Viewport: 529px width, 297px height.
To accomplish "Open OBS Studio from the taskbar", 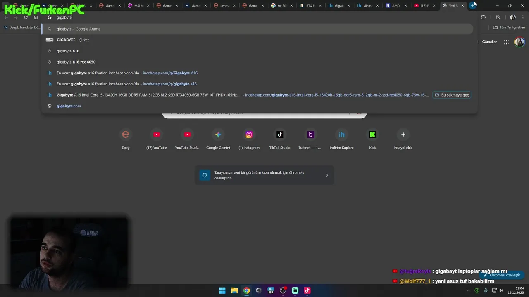I will 283,290.
